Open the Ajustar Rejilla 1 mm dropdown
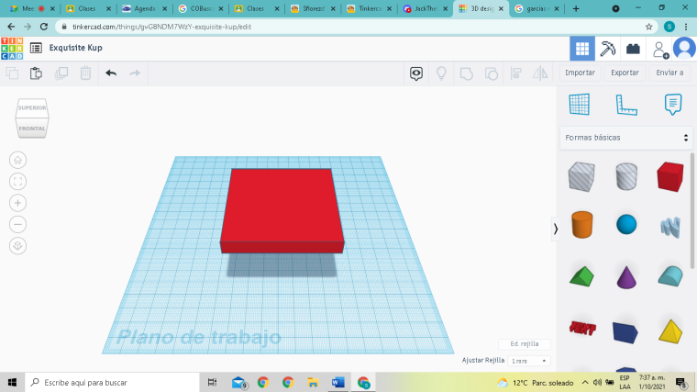697x392 pixels. tap(528, 361)
